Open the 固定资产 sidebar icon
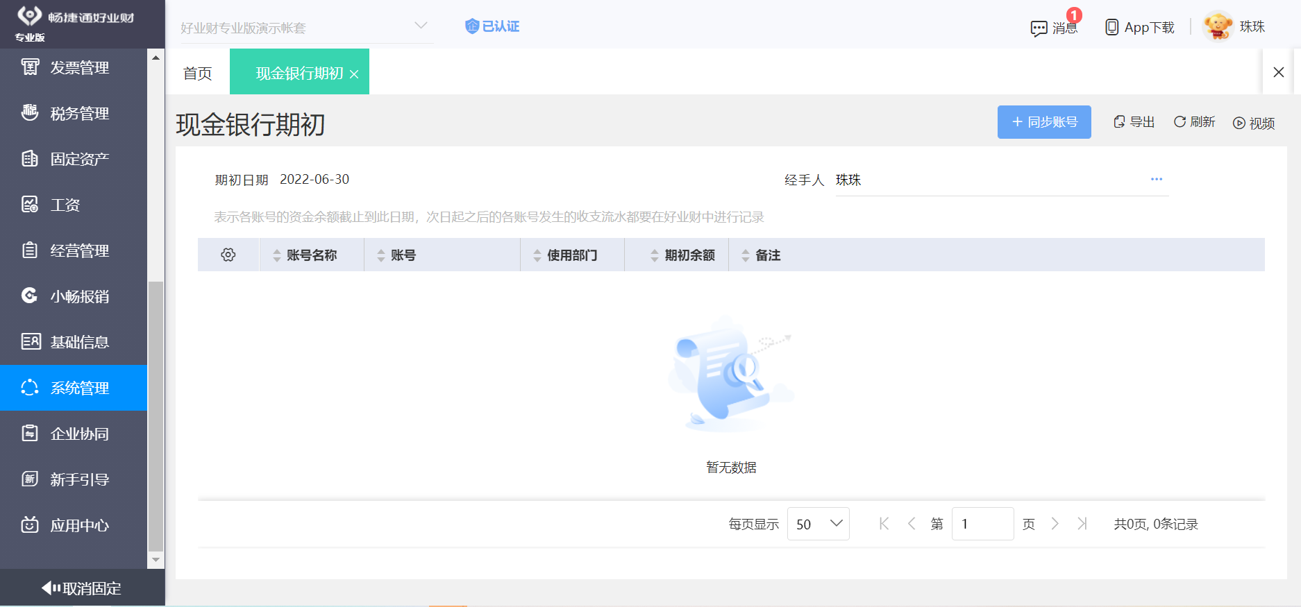This screenshot has height=607, width=1301. [30, 159]
